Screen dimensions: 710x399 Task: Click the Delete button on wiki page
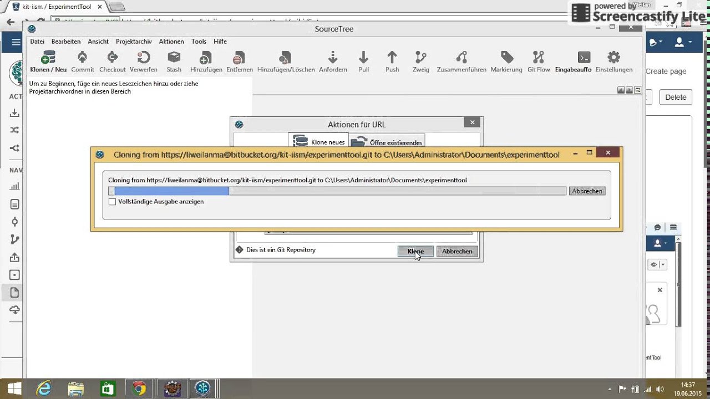(676, 97)
